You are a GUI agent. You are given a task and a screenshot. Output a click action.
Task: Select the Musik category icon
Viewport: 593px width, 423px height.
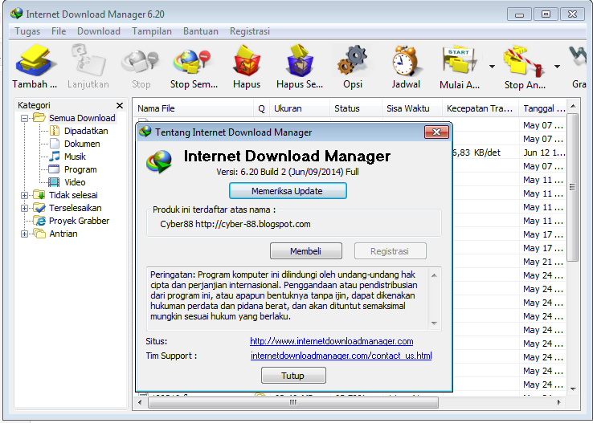click(x=55, y=157)
